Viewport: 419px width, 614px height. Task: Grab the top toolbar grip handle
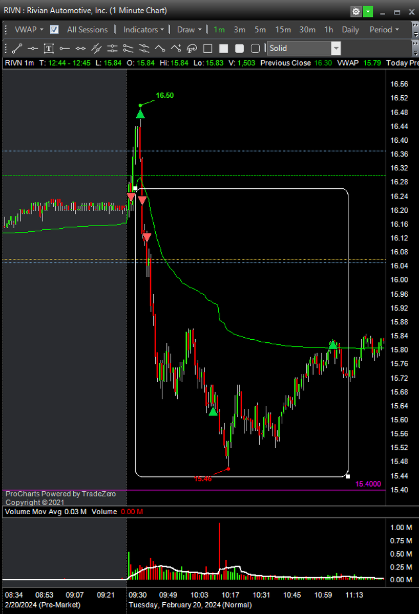coord(6,30)
